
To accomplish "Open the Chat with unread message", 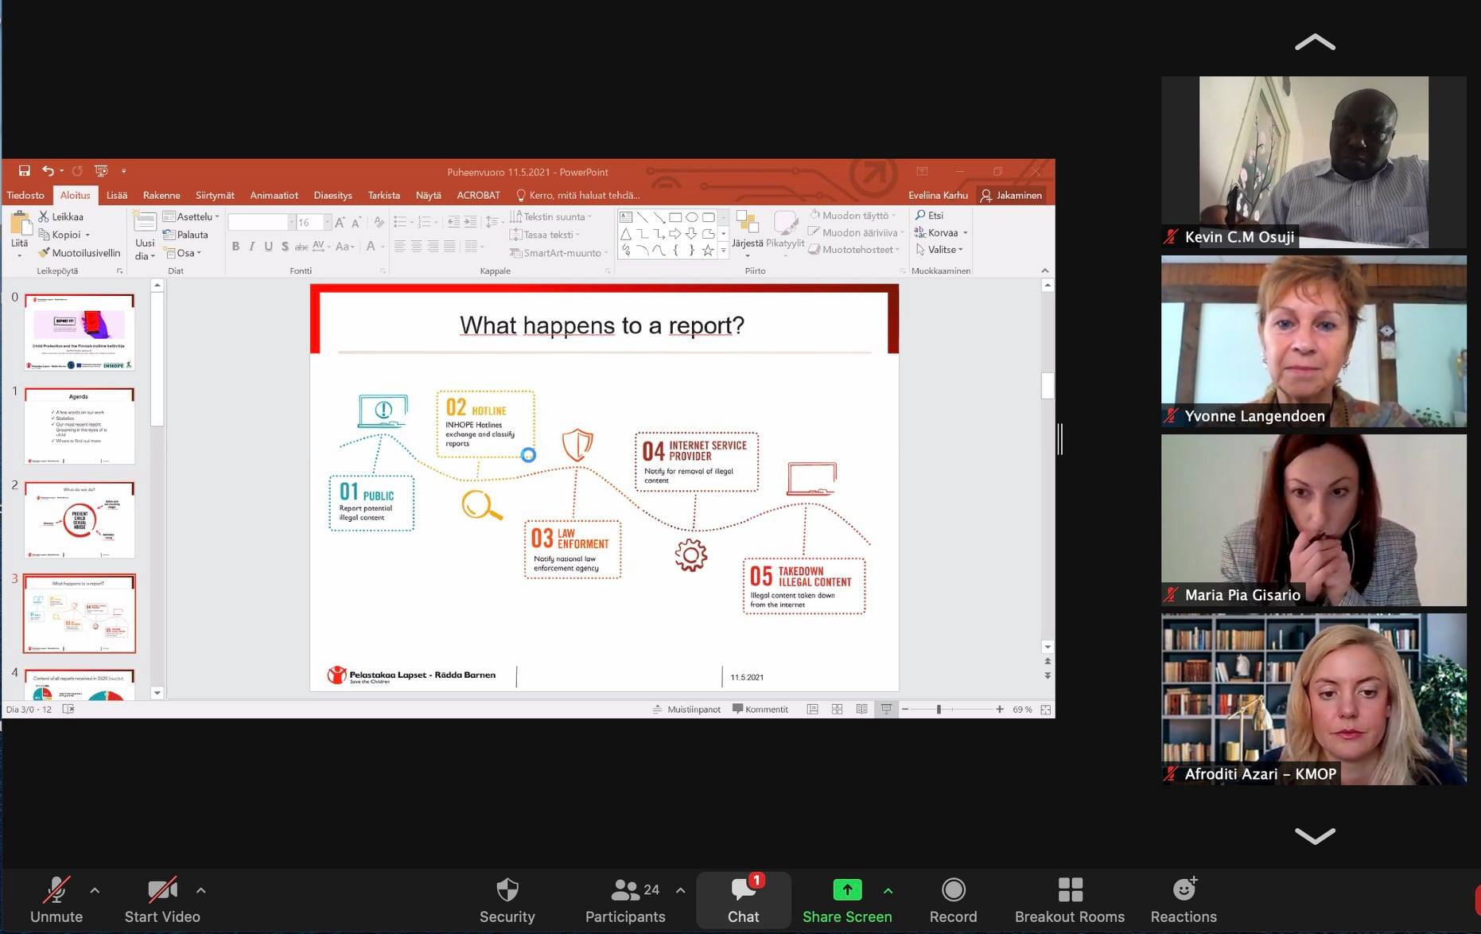I will click(x=743, y=900).
